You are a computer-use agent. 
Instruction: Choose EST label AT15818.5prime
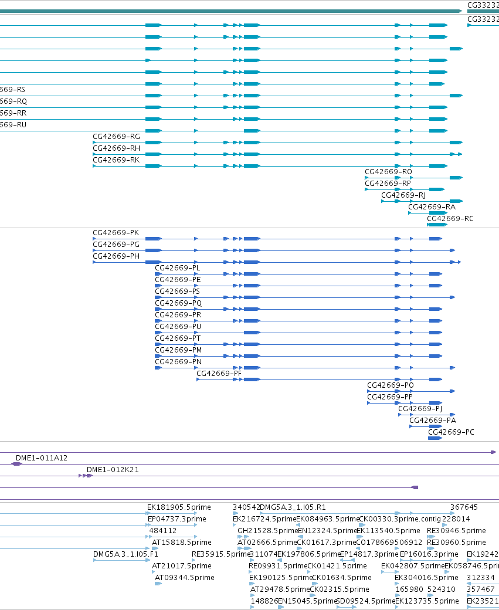pos(182,542)
